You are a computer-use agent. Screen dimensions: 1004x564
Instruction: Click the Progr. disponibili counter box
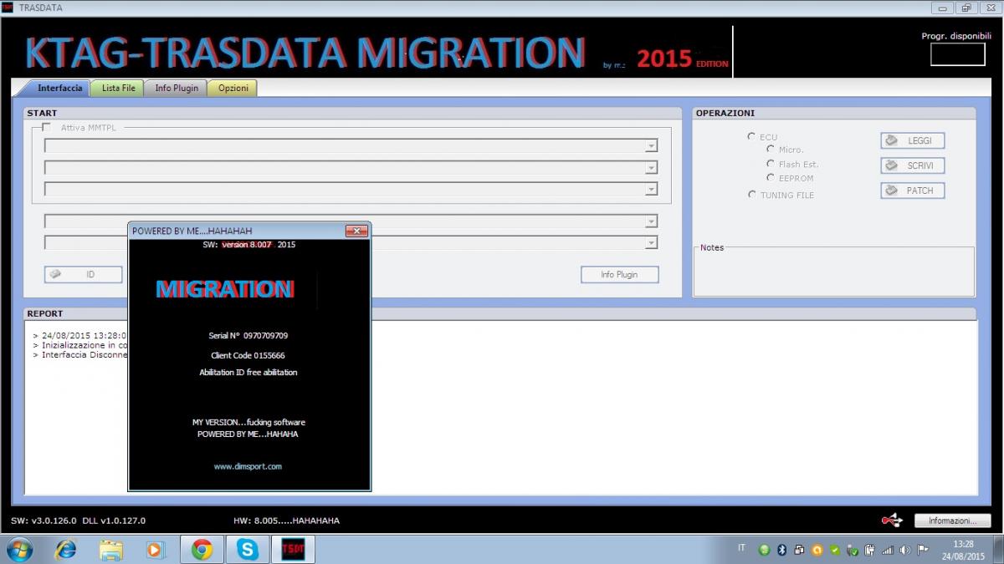click(958, 54)
